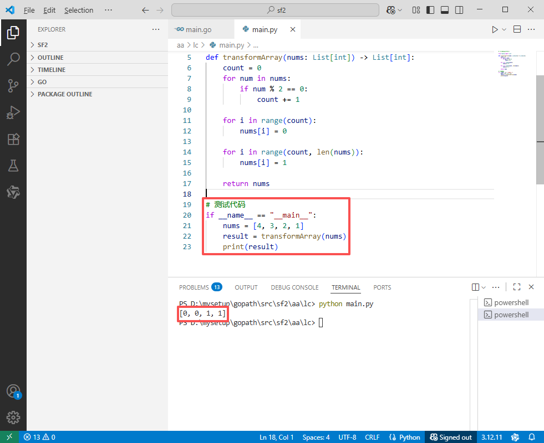Open terminal launch profile dropdown
The width and height of the screenshot is (544, 443).
coord(484,287)
